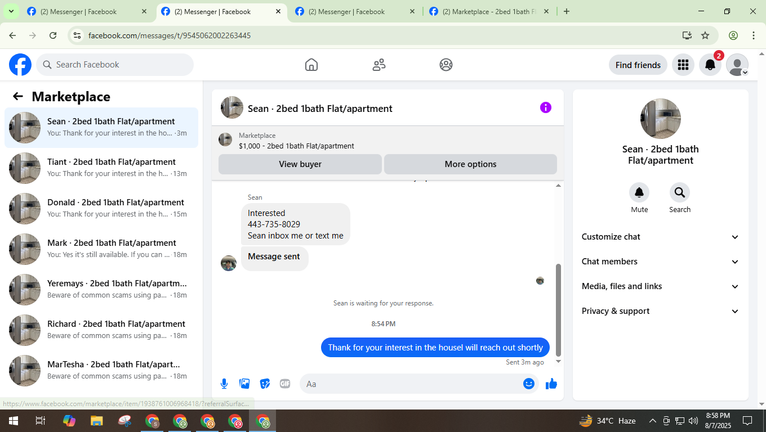Open the emoji picker in message box
This screenshot has width=766, height=432.
tap(528, 384)
